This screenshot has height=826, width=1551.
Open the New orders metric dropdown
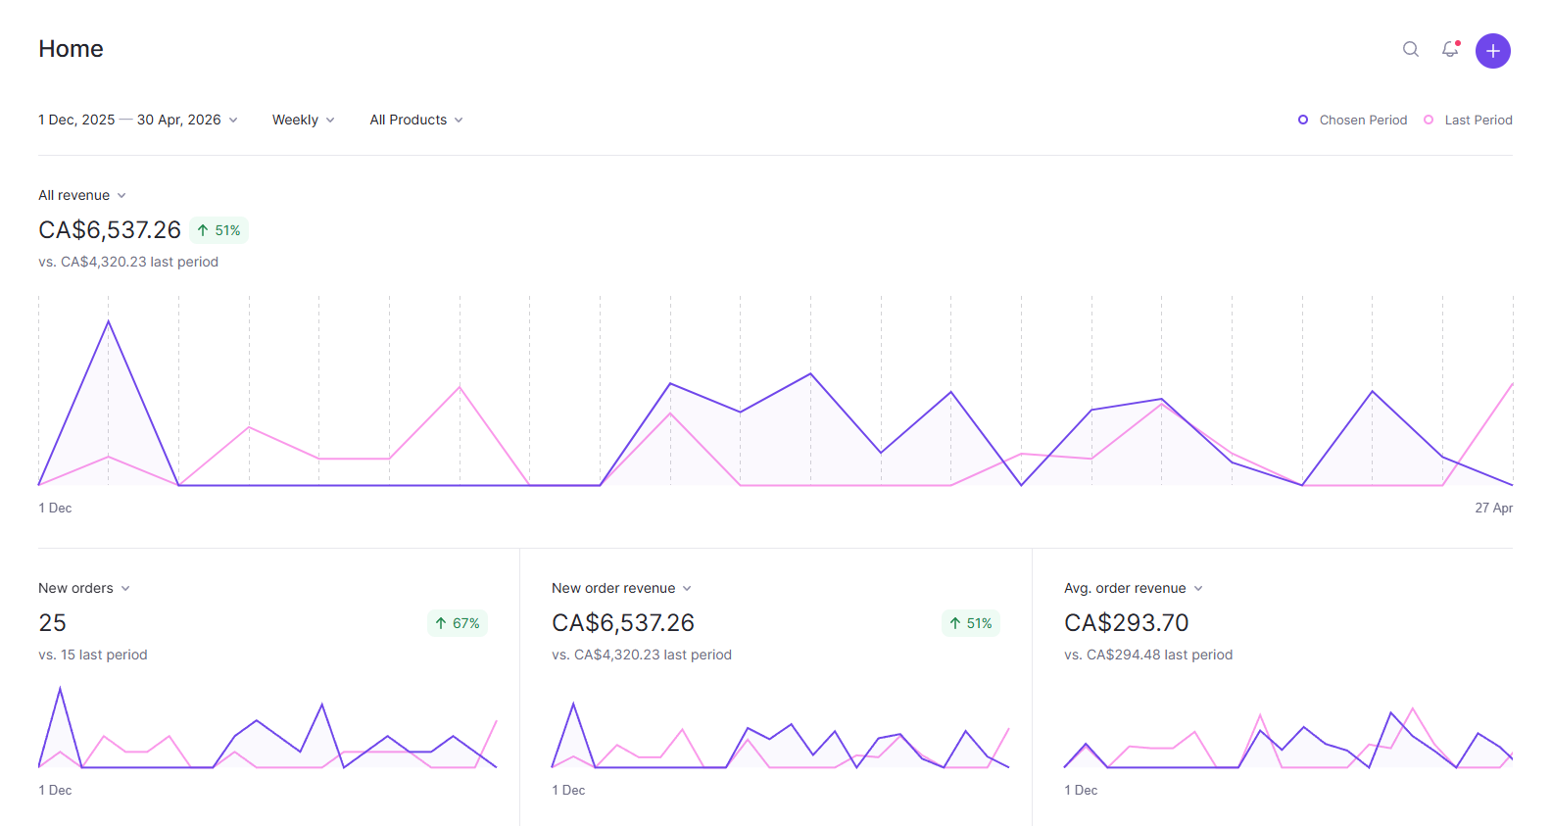coord(84,588)
